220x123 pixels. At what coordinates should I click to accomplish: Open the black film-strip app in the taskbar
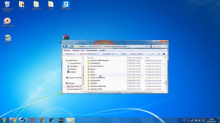tap(61, 120)
